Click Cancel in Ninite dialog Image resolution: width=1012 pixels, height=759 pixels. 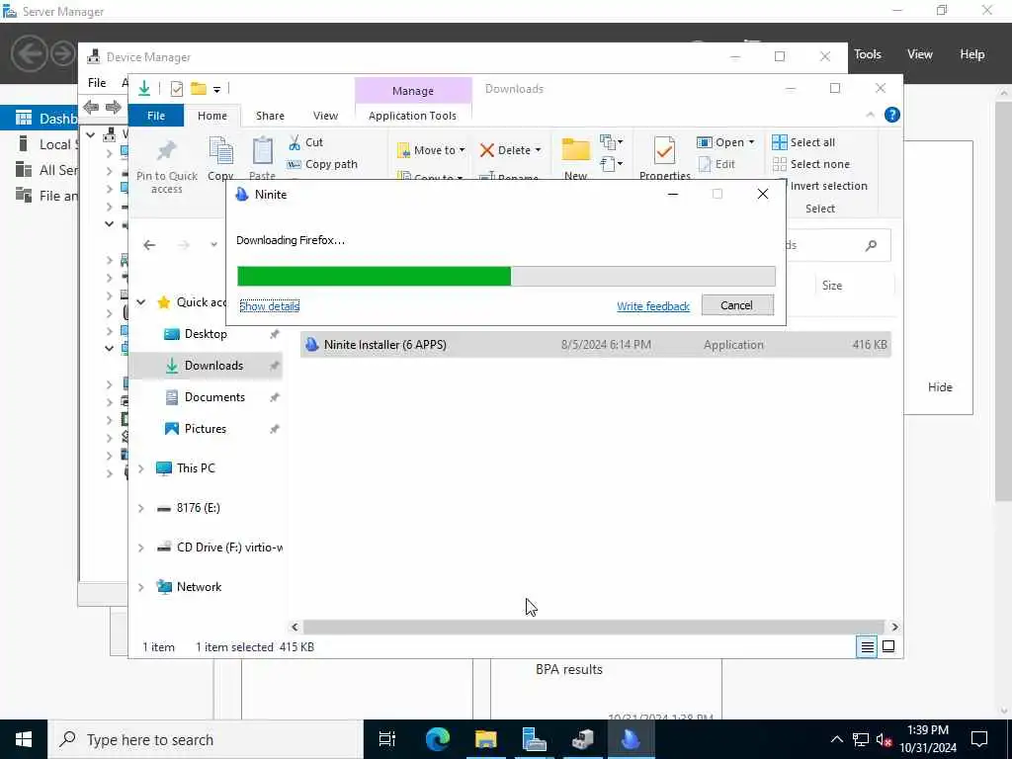pyautogui.click(x=737, y=305)
